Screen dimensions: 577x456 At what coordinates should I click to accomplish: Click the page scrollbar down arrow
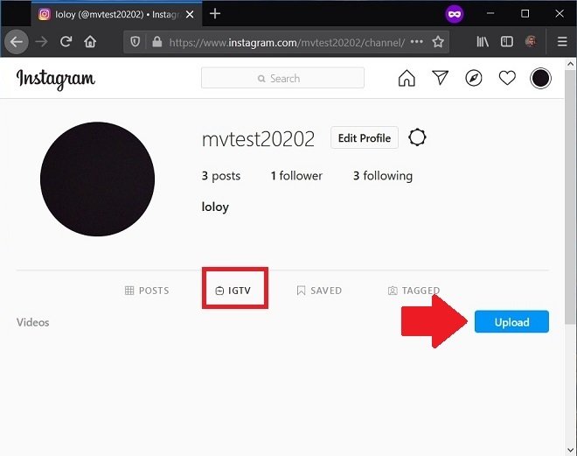570,450
